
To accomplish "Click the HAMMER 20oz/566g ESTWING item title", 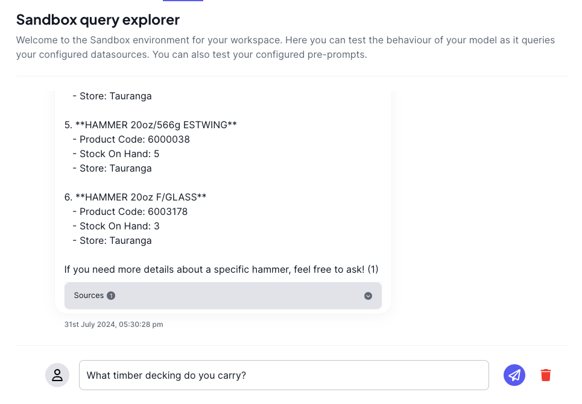I will (156, 125).
